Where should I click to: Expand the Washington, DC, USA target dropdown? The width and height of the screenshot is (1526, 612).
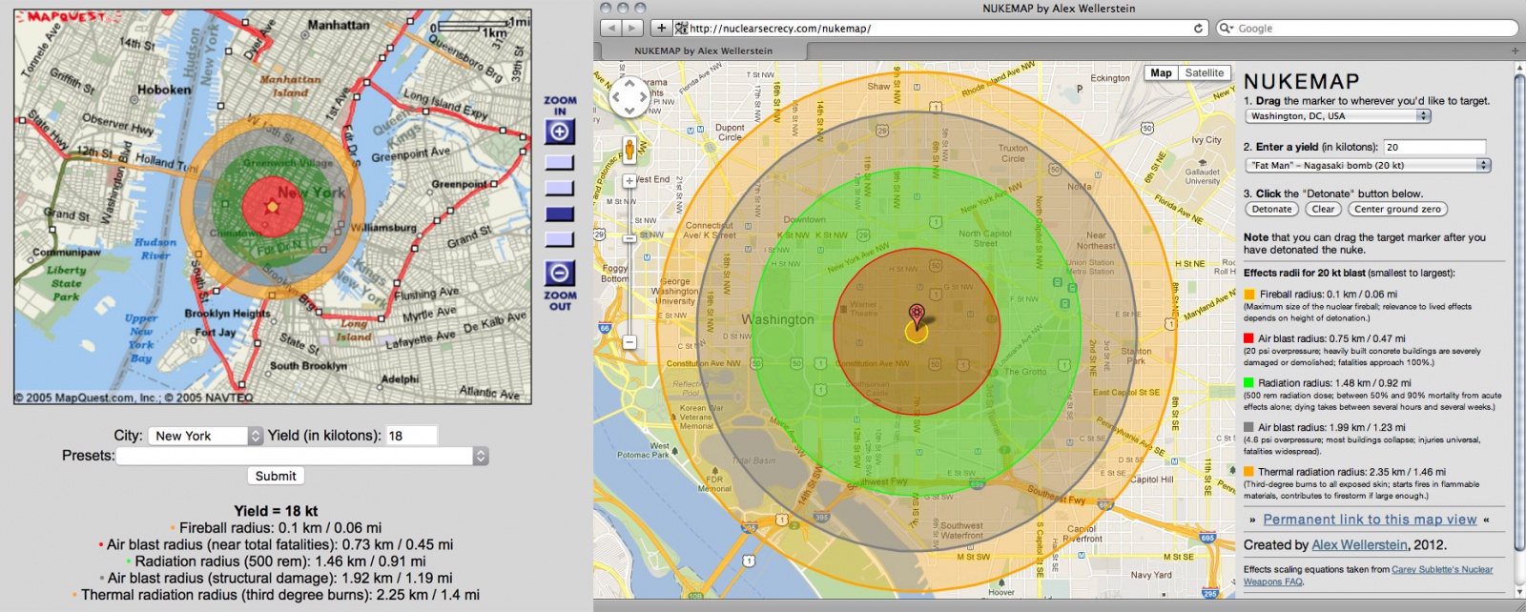[1338, 116]
